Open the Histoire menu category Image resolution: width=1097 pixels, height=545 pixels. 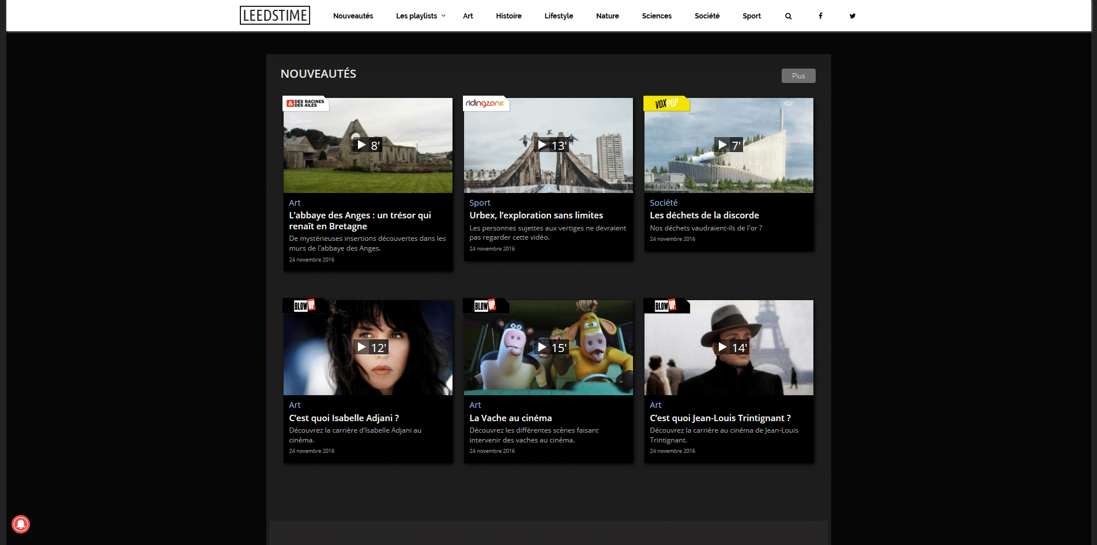[x=508, y=16]
